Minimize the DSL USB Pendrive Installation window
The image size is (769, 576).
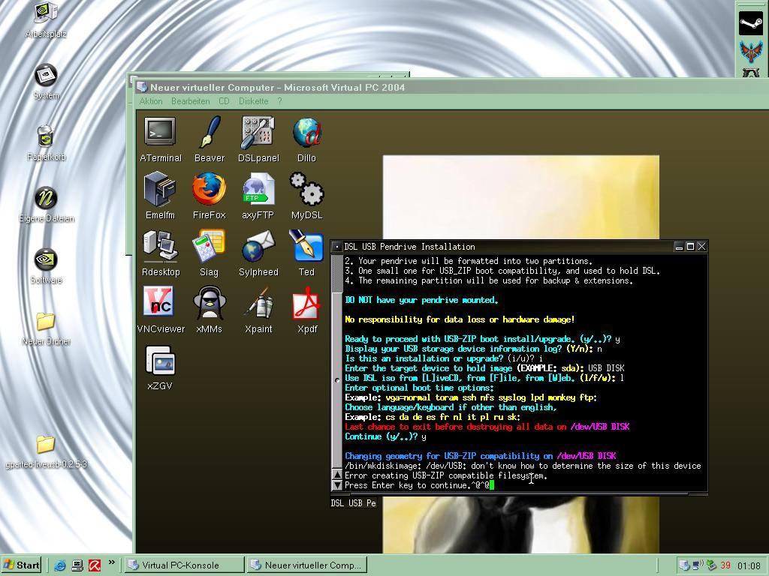pyautogui.click(x=679, y=246)
